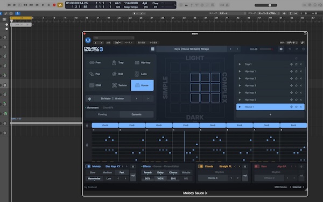The width and height of the screenshot is (323, 202).
Task: Click move handle of Hip-hop 4
Action: (291, 93)
